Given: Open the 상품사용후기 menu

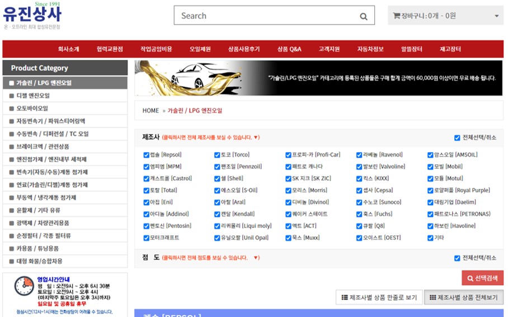Looking at the screenshot, I should (x=244, y=49).
